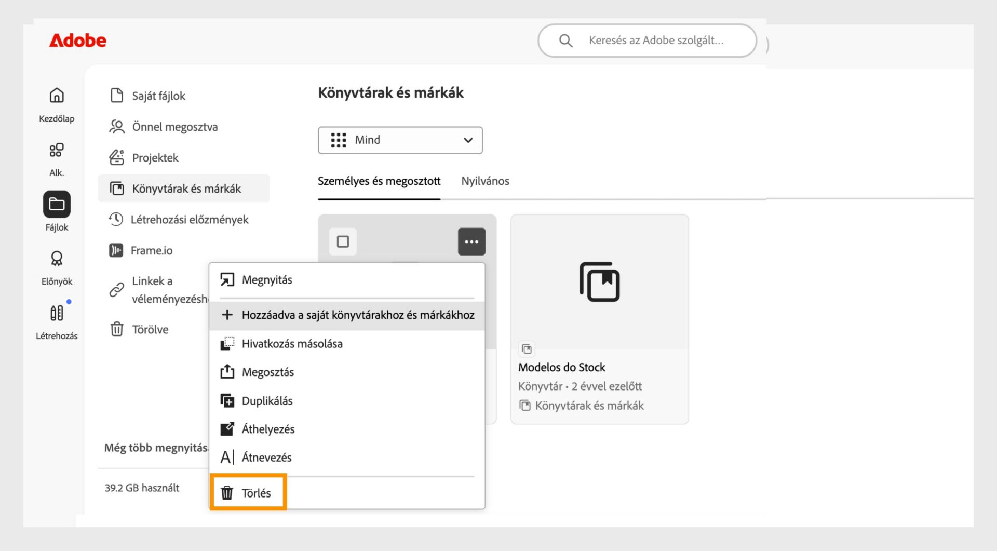Click the Hivatkozás másolása copy icon
This screenshot has width=997, height=551.
pyautogui.click(x=227, y=344)
